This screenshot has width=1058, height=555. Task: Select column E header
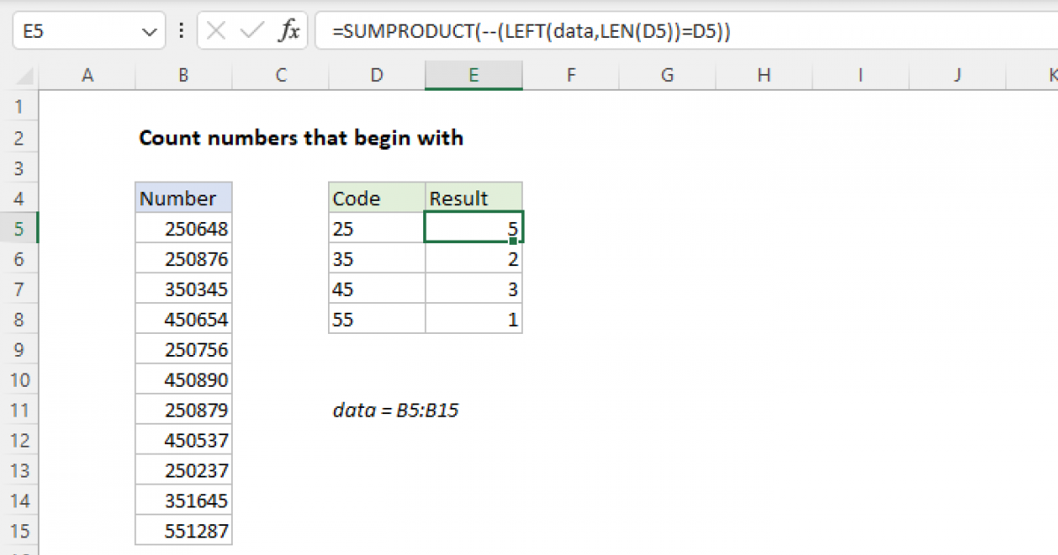point(473,77)
